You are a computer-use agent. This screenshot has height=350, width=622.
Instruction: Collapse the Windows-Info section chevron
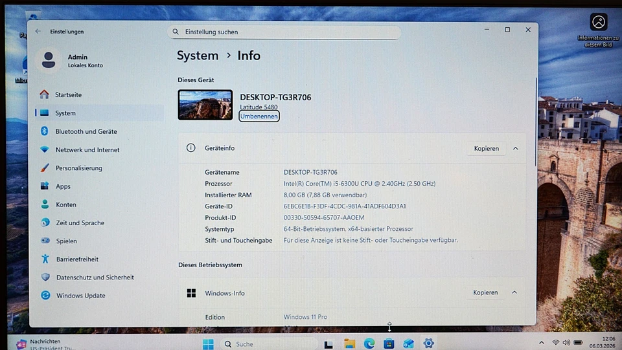[514, 292]
